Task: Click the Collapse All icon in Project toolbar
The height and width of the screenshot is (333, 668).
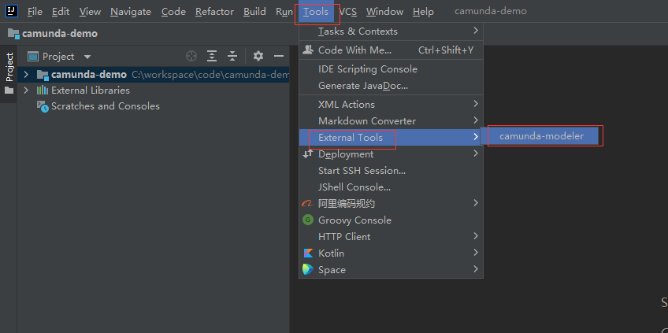Action: 232,56
